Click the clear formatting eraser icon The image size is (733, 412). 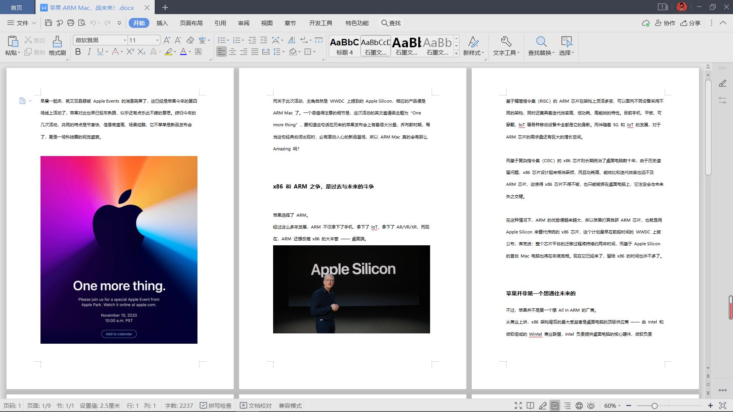(x=190, y=40)
